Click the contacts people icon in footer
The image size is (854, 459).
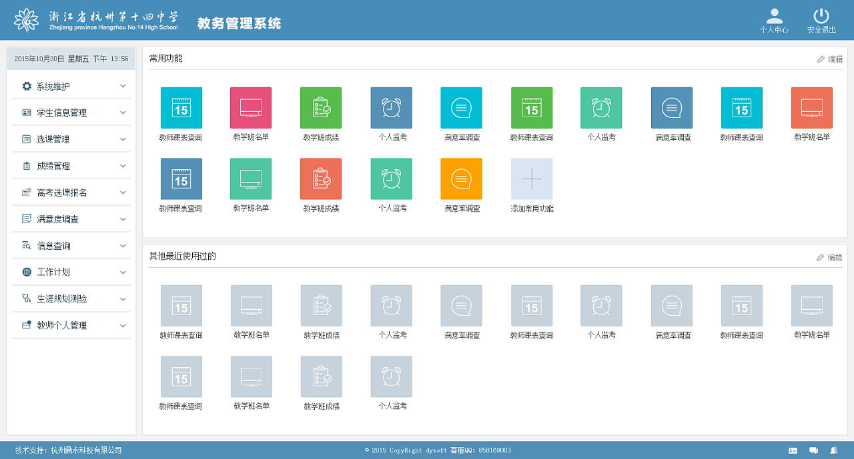coord(833,450)
